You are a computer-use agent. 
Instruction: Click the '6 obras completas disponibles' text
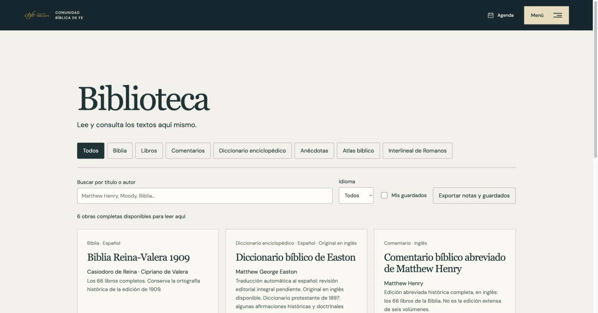[x=131, y=216]
